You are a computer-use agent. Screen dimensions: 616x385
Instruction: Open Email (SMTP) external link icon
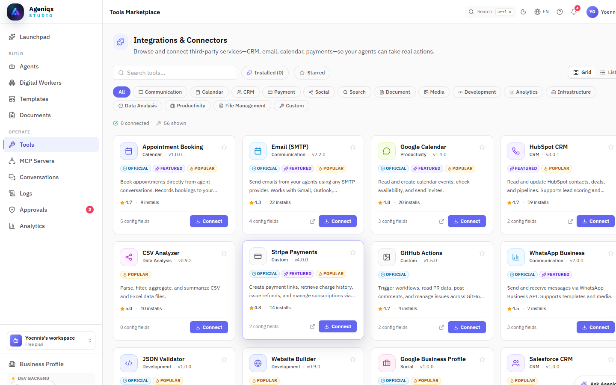(x=312, y=221)
